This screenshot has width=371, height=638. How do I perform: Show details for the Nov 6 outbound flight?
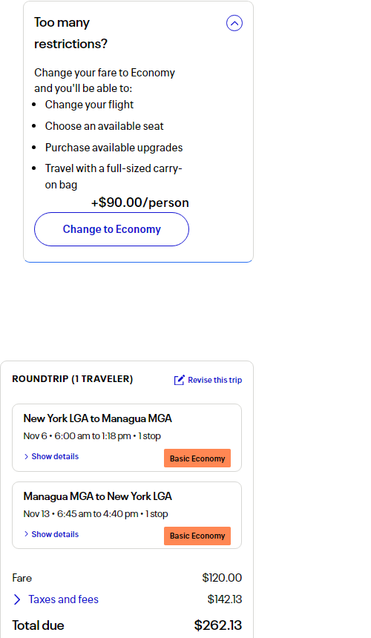tap(55, 456)
